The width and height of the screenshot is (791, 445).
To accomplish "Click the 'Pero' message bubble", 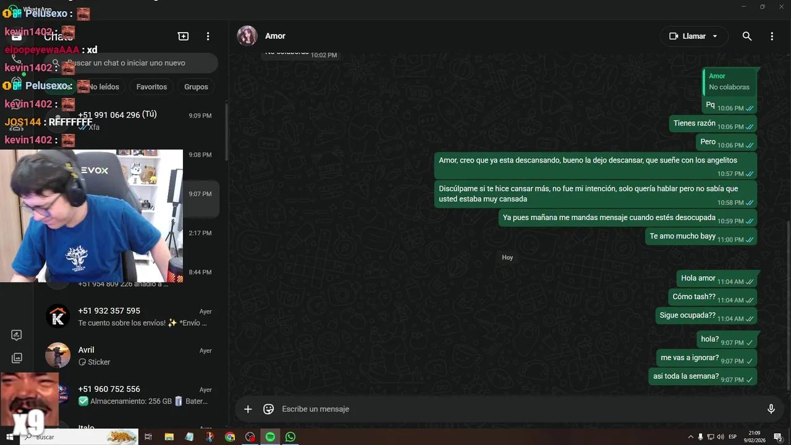I will tap(726, 142).
